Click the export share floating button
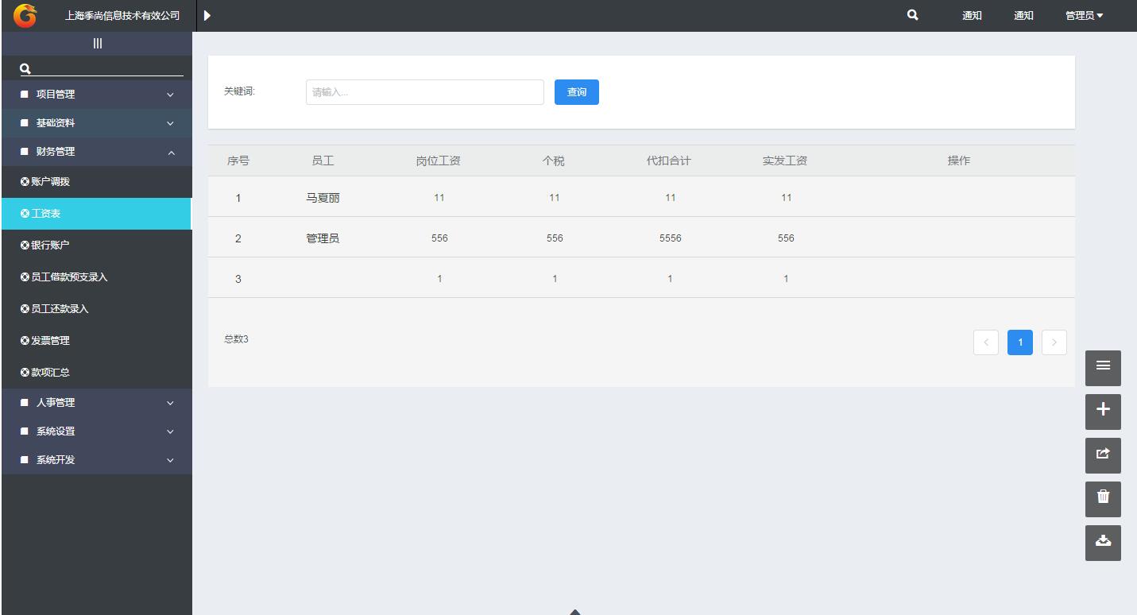 click(x=1103, y=454)
